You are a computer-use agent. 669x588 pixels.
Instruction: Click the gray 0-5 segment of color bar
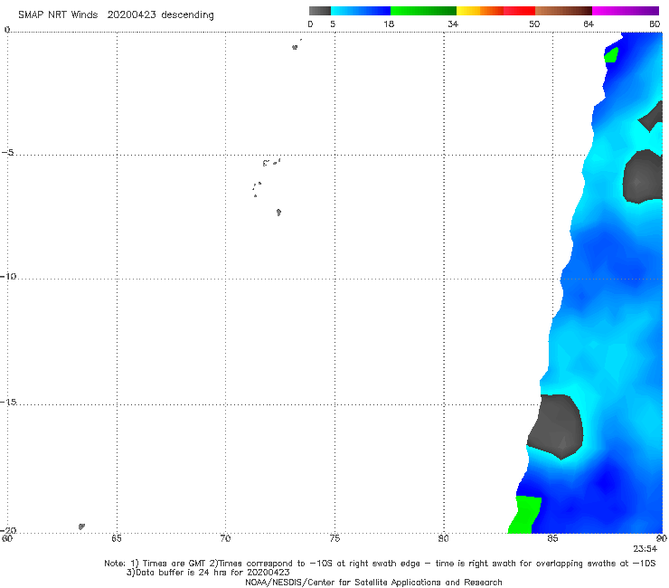320,11
